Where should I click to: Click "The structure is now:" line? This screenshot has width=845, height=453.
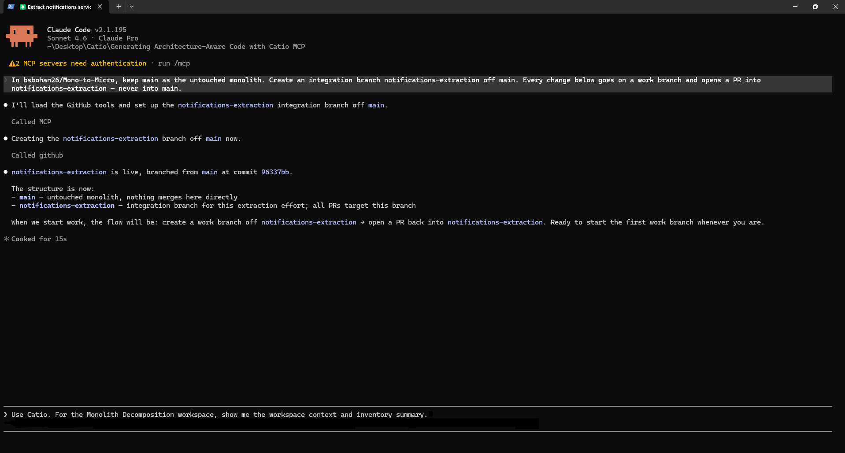coord(53,189)
